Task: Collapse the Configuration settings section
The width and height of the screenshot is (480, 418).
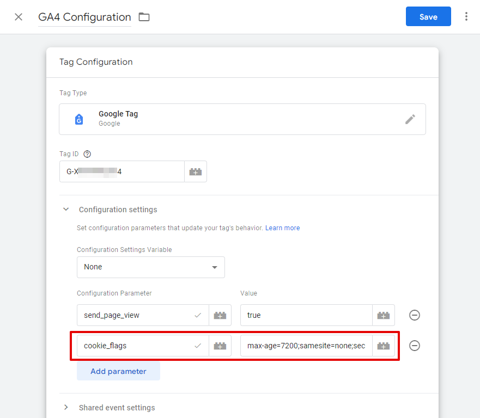Action: [x=66, y=209]
